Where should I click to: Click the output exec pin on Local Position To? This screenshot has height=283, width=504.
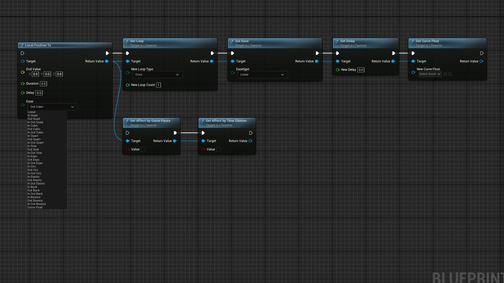coord(107,53)
